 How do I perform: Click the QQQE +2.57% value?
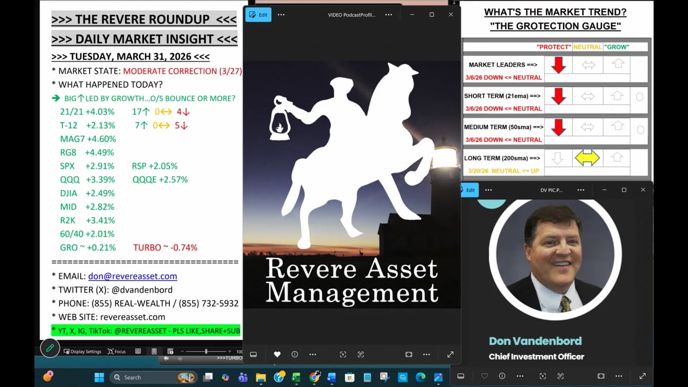pos(160,180)
